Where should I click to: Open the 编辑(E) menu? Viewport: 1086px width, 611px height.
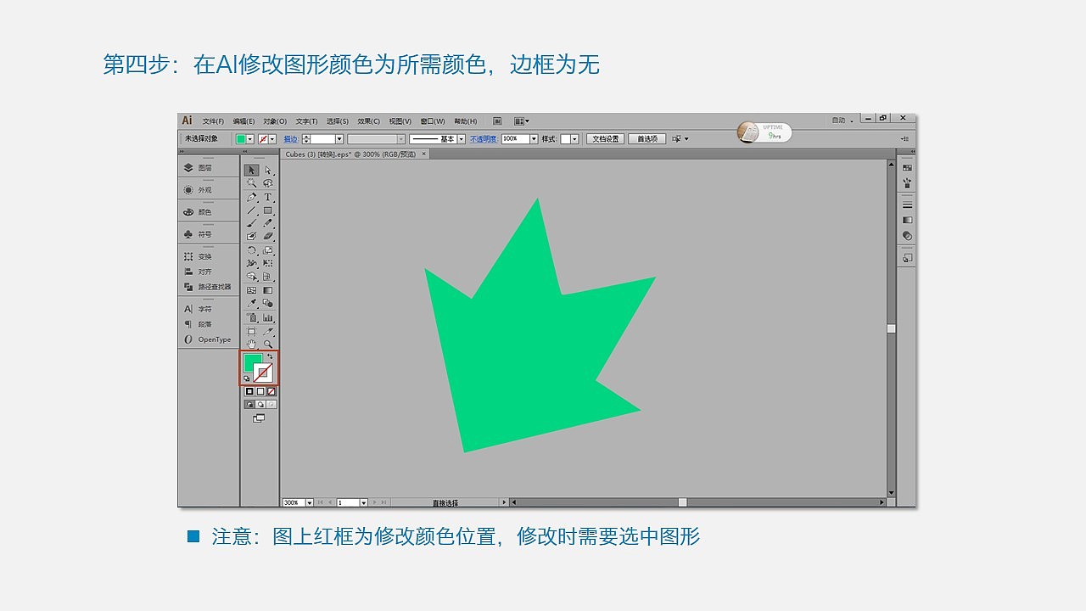pyautogui.click(x=244, y=121)
